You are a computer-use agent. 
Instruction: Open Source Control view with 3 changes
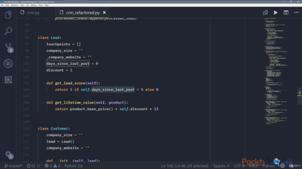point(8,47)
